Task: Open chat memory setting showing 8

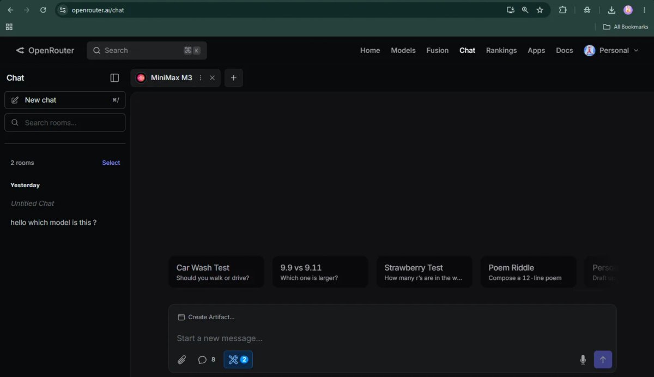Action: tap(207, 360)
